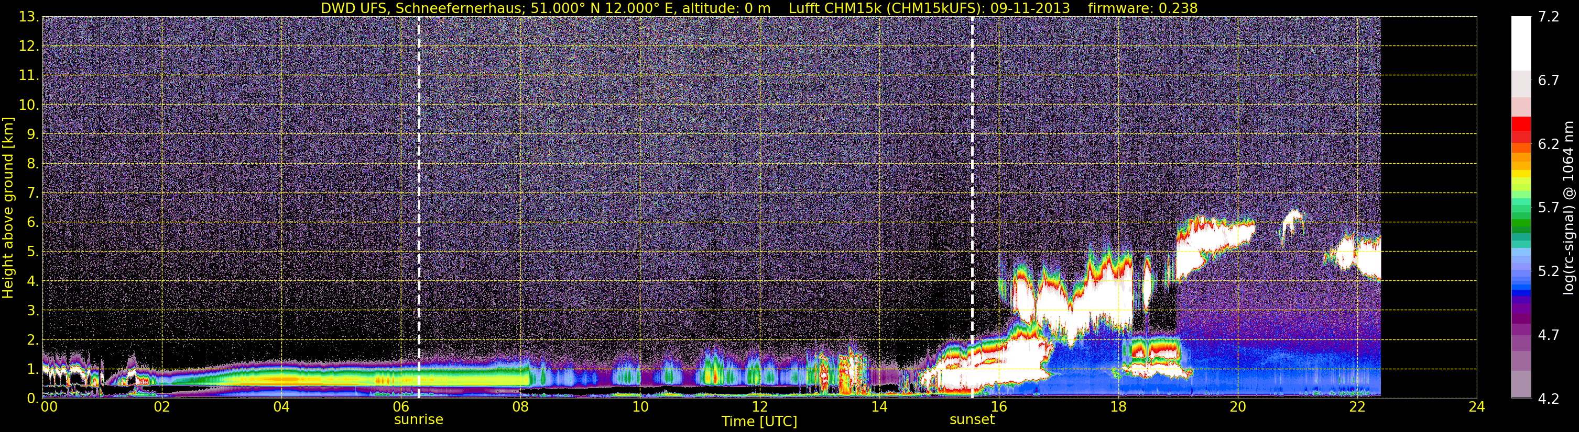Click the height axis tick label 6
This screenshot has width=1579, height=432.
point(32,223)
